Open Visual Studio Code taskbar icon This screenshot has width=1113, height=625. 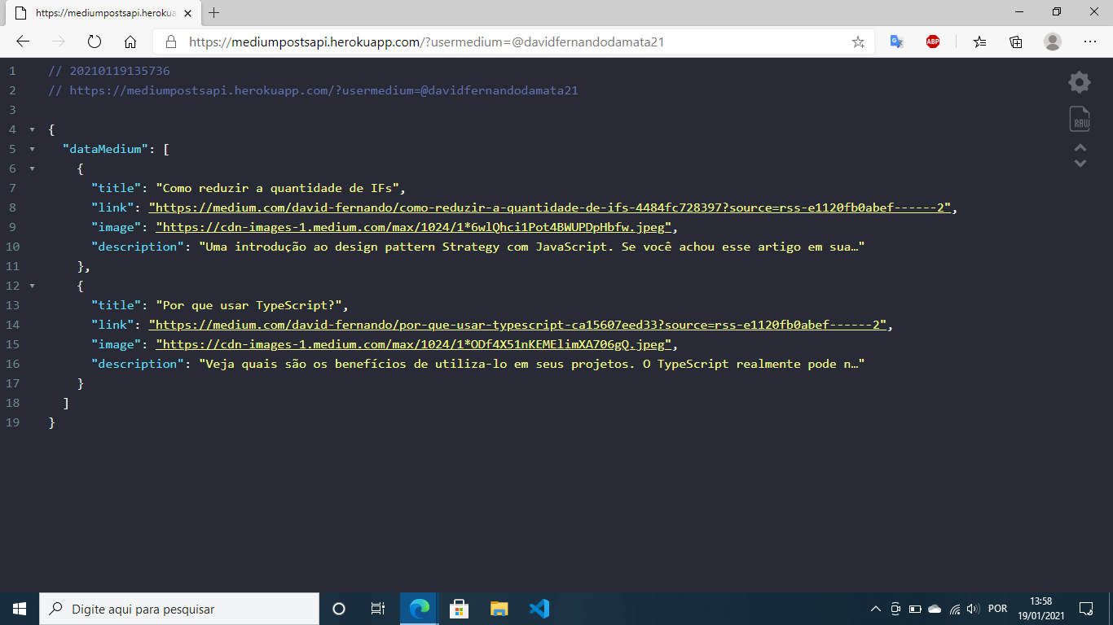click(539, 609)
